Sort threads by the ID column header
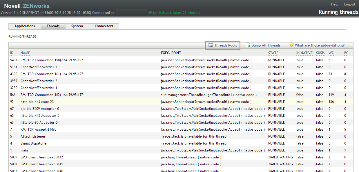359x172 pixels. pos(12,53)
